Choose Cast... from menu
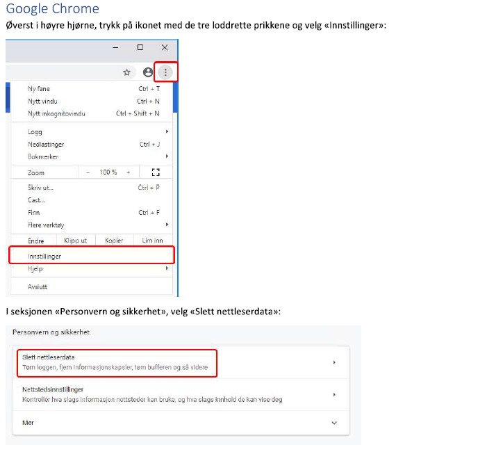 coord(91,200)
